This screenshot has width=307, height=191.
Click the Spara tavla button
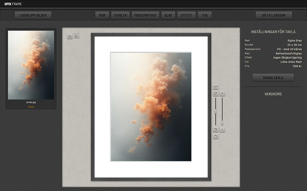[273, 78]
